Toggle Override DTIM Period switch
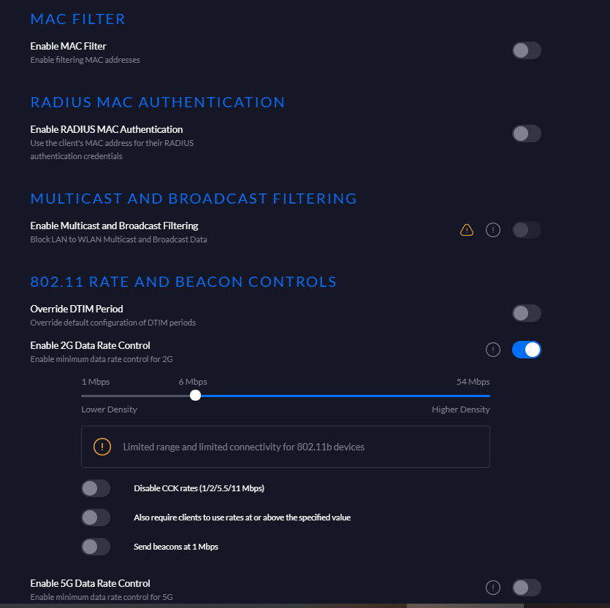This screenshot has height=608, width=610. 527,313
